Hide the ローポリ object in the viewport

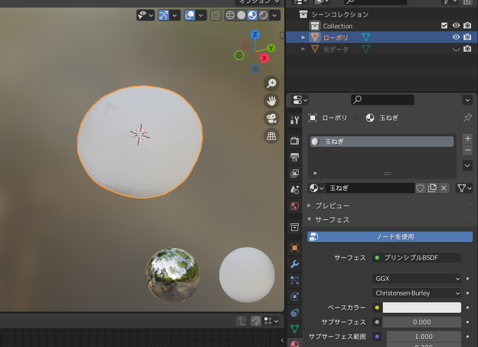coord(456,37)
